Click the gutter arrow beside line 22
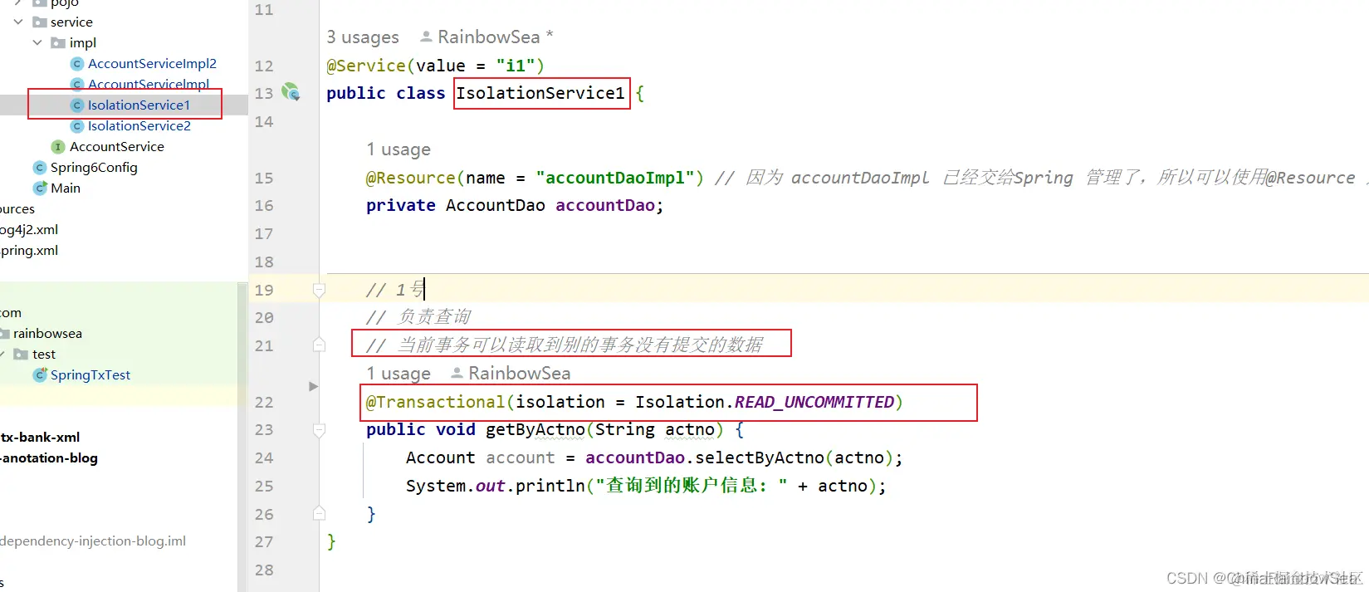Screen dimensions: 1369x592 click(x=313, y=386)
